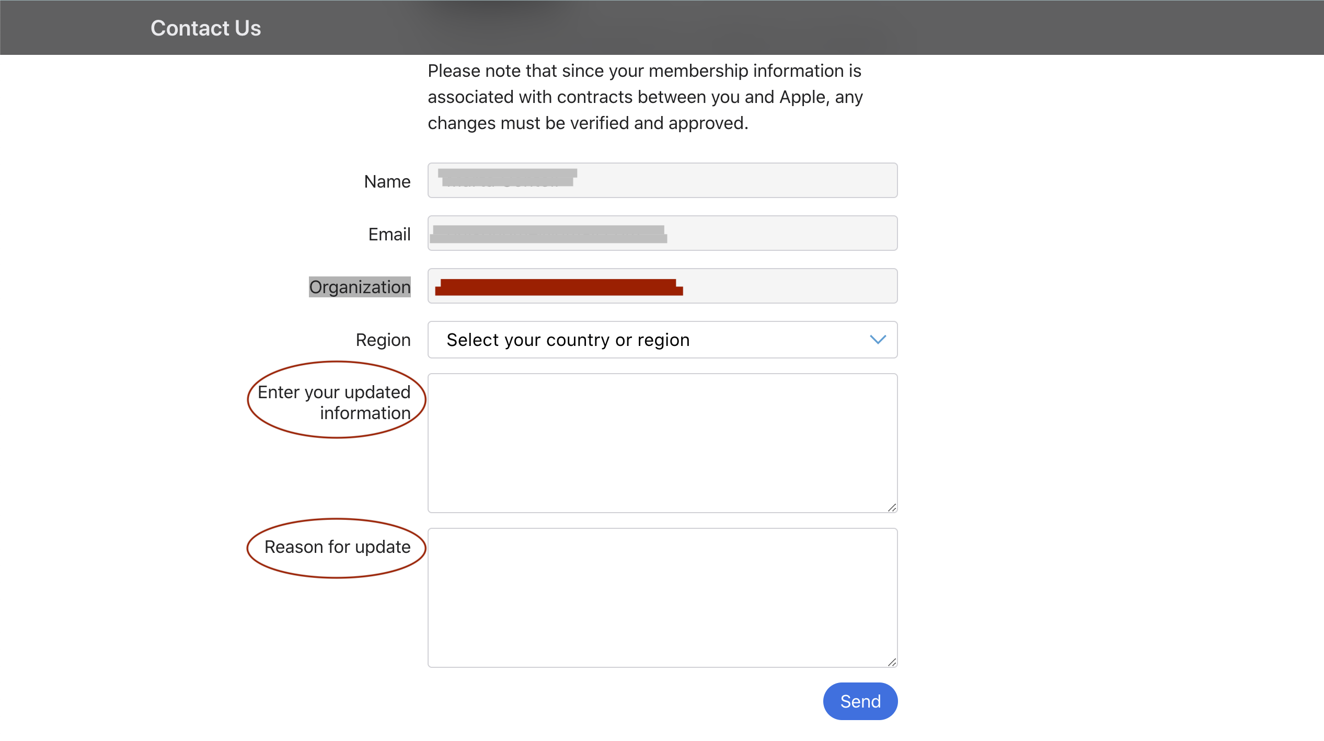Screen dimensions: 1324x741
Task: Click the Name field label
Action: tap(387, 181)
